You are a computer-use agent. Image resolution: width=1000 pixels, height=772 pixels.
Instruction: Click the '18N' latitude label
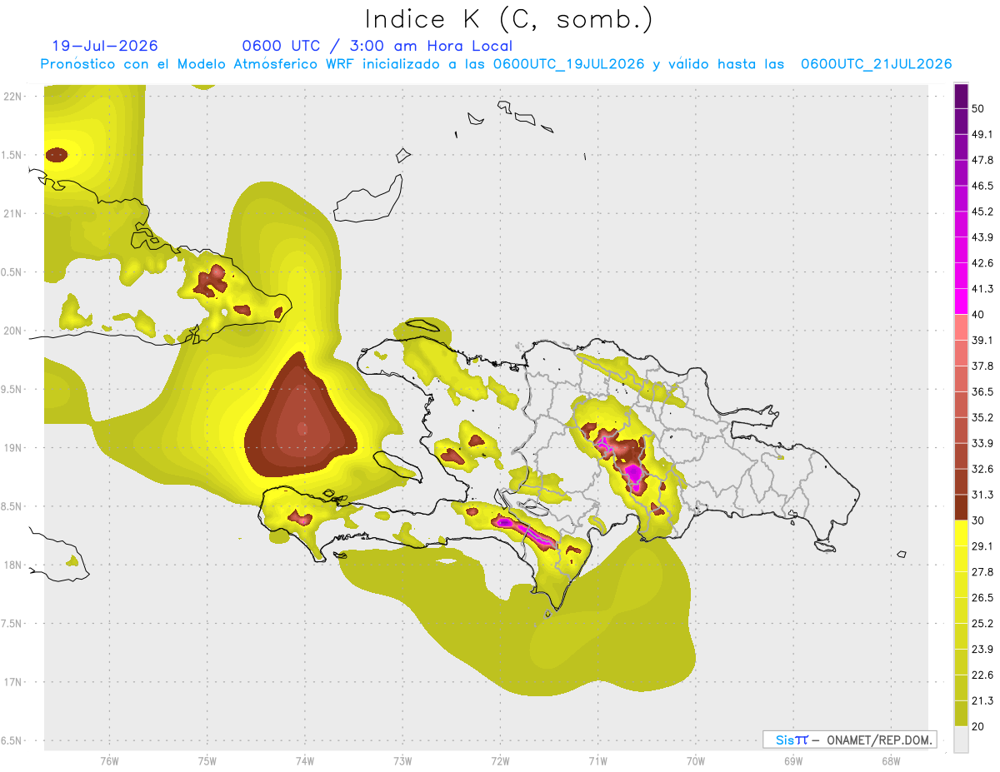[12, 565]
